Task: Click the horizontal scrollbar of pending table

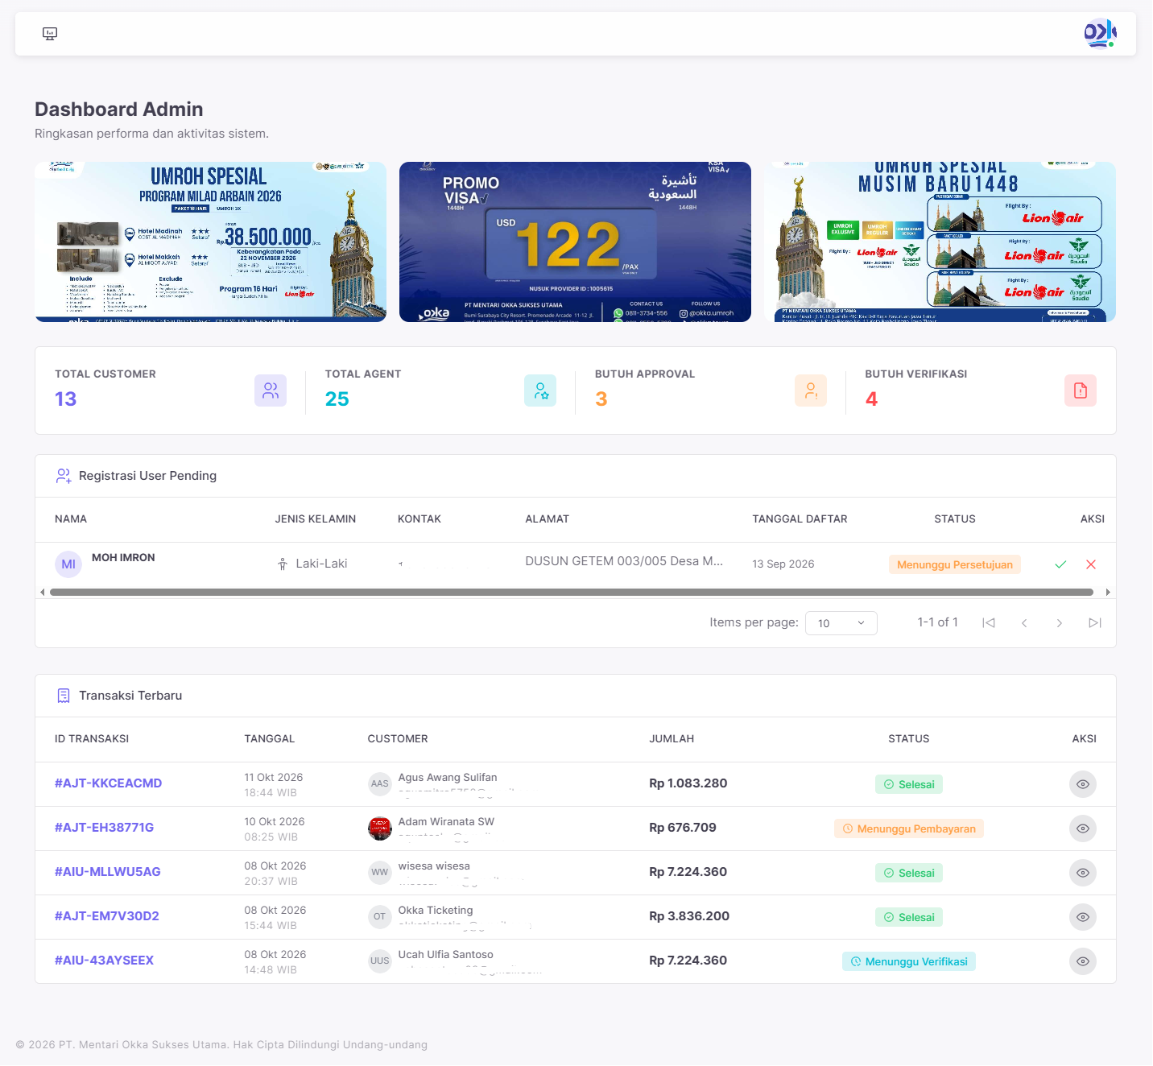Action: (572, 592)
